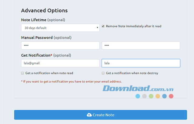Click the Get Notification label
The height and width of the screenshot is (124, 194).
coord(35,55)
